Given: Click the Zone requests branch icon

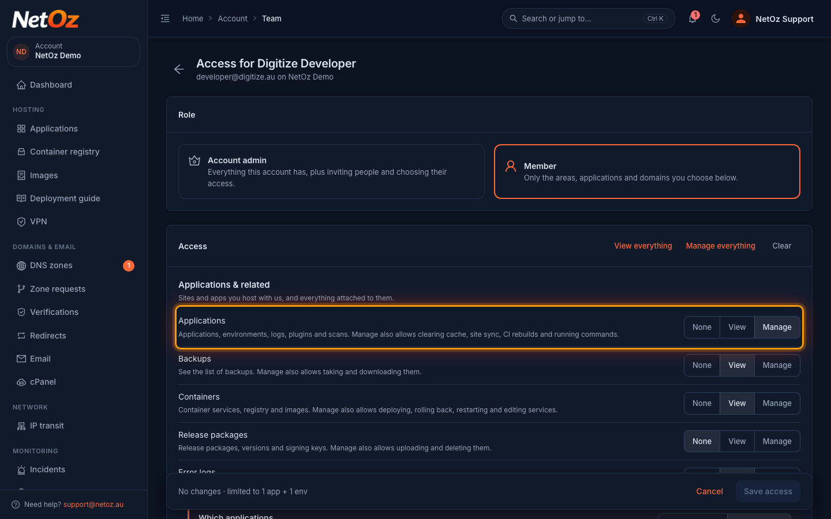Looking at the screenshot, I should 21,289.
